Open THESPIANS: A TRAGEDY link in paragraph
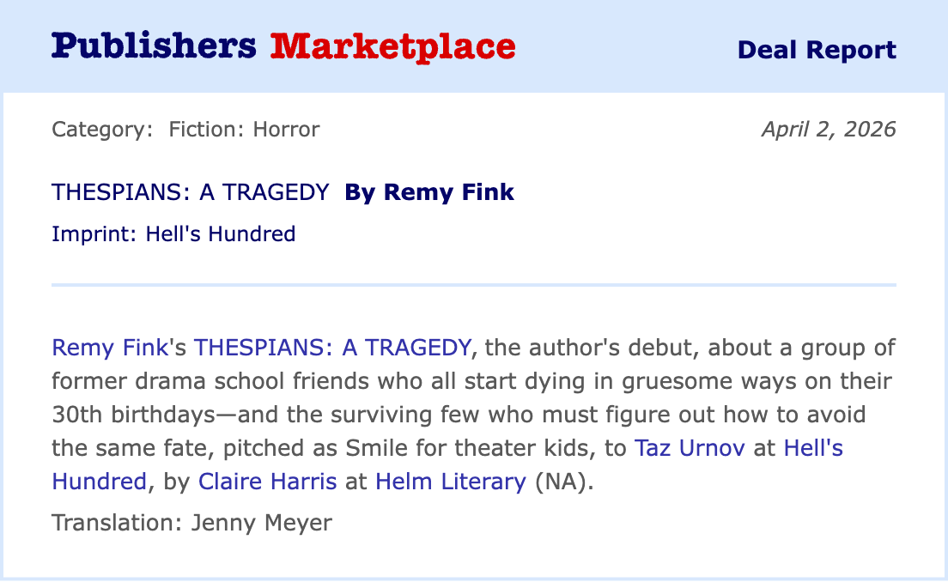This screenshot has width=948, height=582. [332, 348]
